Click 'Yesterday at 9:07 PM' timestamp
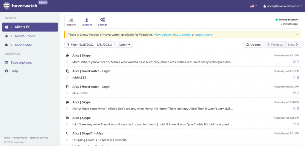305x146 pixels. pyautogui.click(x=287, y=71)
